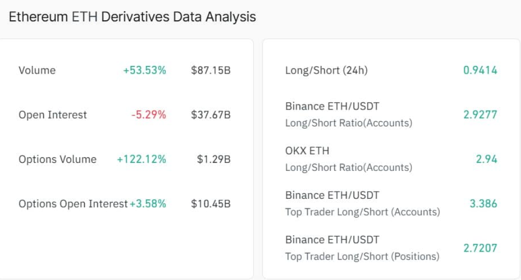Open the OKX ETH Long/Short Ratio entry
Screen dimensions: 521x280
click(x=349, y=159)
